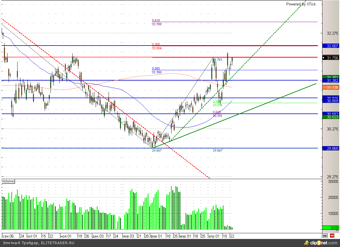
Task: Click the 'апр 01' date on time axis
Action: click(x=213, y=236)
